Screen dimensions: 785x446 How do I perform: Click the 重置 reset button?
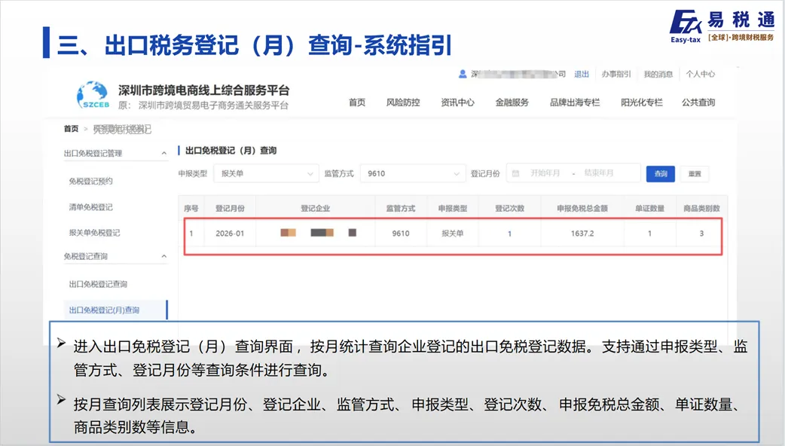tap(694, 173)
